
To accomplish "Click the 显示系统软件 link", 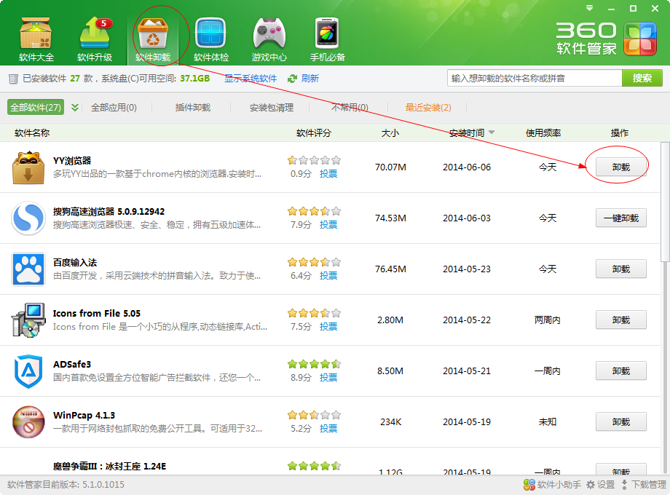I will (251, 79).
